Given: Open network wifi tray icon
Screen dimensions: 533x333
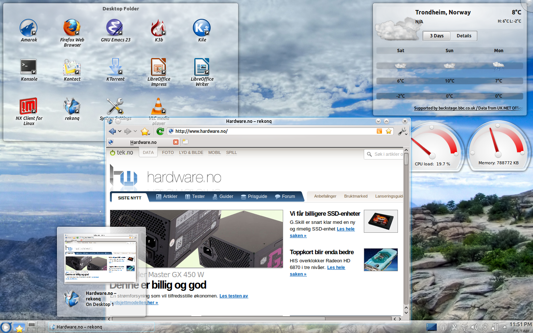Looking at the screenshot, I should click(x=464, y=327).
